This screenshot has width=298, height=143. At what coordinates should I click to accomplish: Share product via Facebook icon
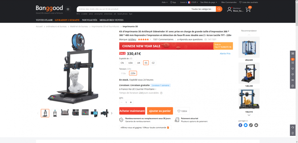[240, 125]
